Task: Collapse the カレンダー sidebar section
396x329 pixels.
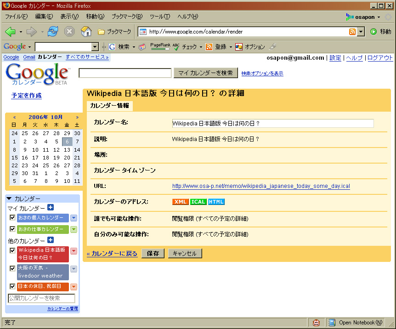Action: pyautogui.click(x=9, y=199)
